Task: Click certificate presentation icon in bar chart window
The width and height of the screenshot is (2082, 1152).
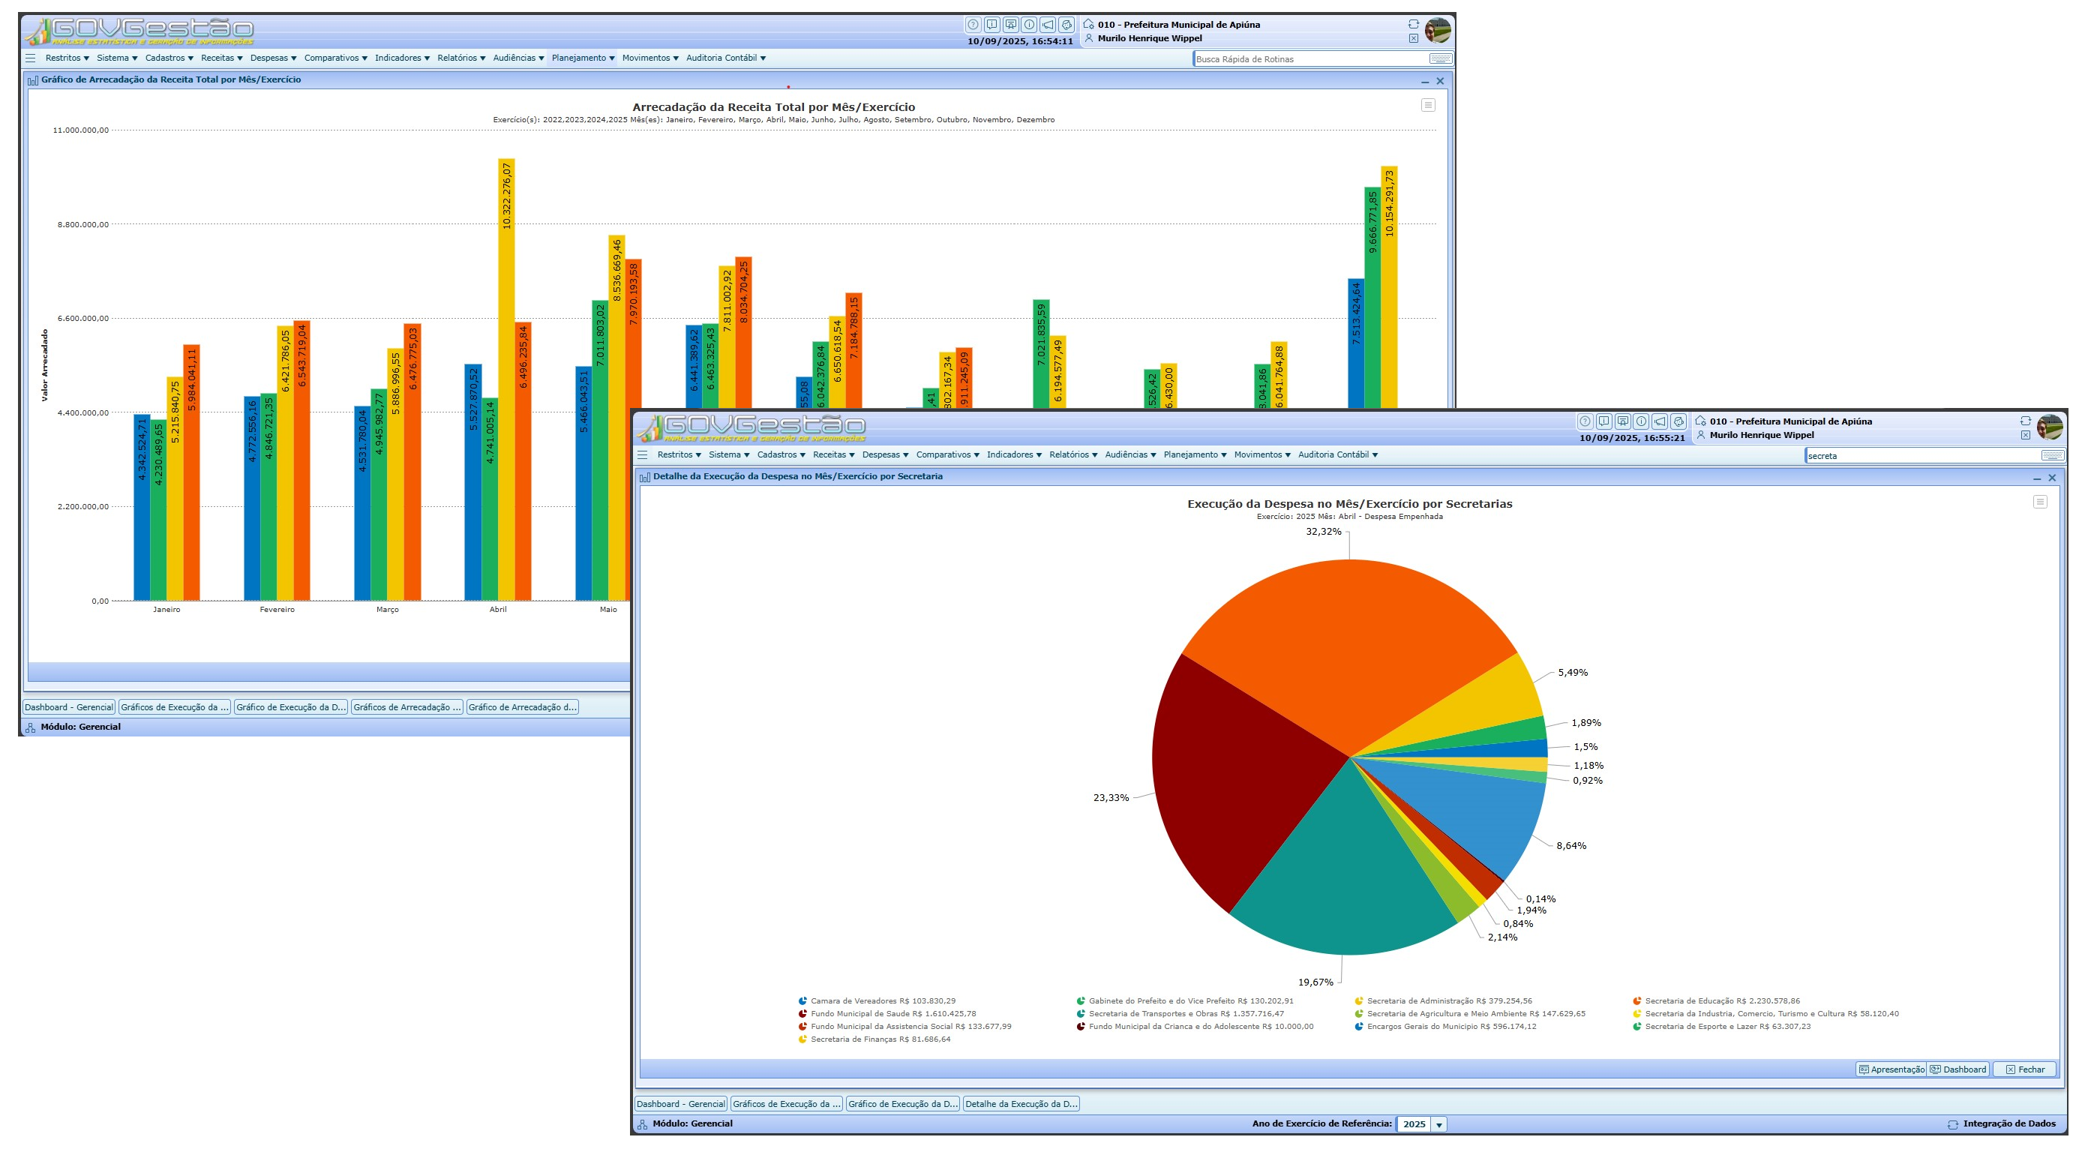Action: click(x=1011, y=24)
